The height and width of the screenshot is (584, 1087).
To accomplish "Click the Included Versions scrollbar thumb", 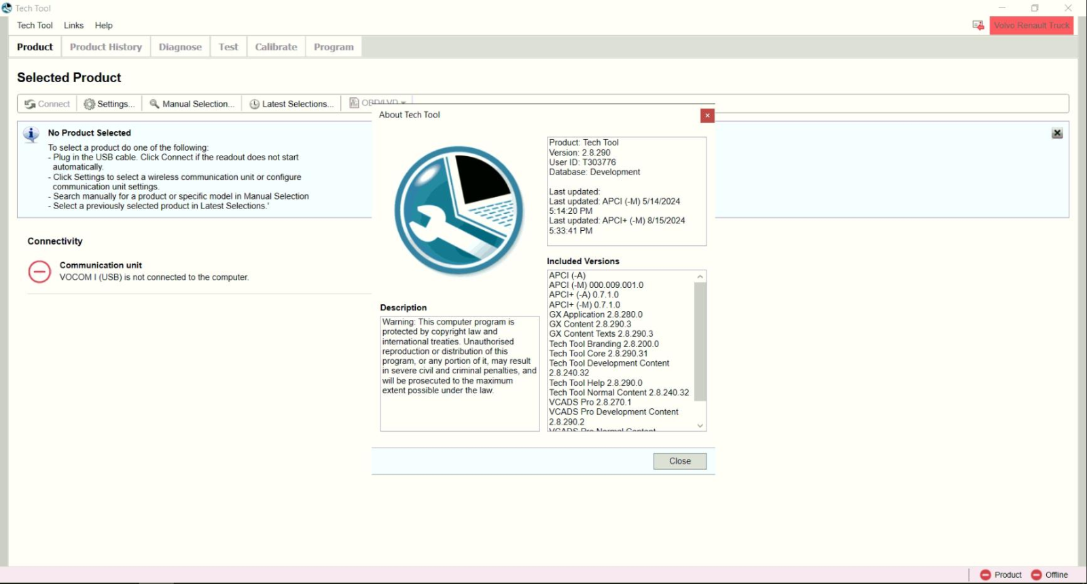I will pos(700,342).
